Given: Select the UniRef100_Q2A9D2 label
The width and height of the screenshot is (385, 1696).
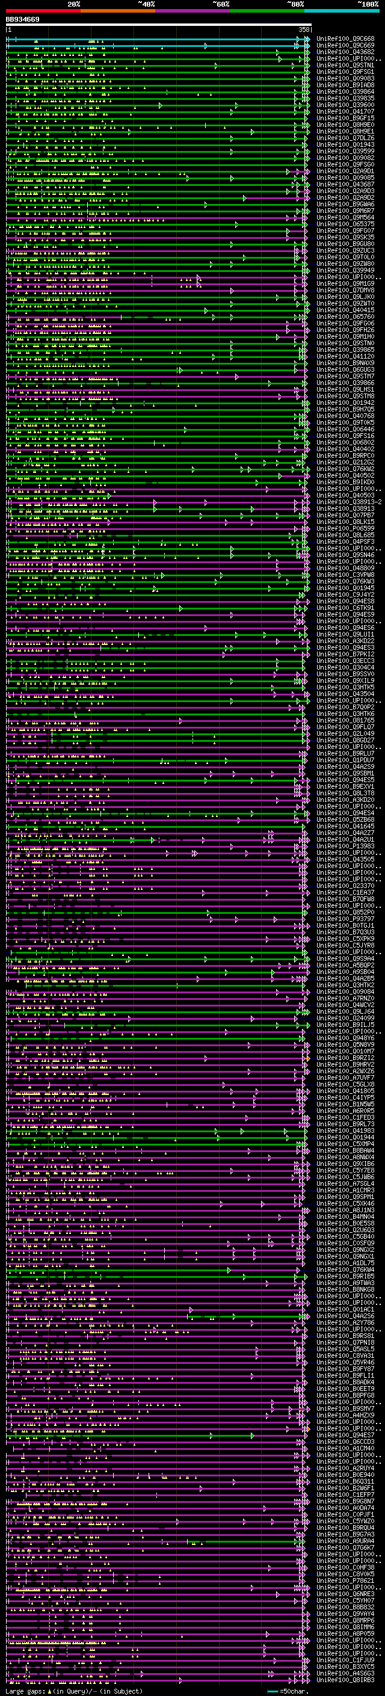Looking at the screenshot, I should pos(345,197).
